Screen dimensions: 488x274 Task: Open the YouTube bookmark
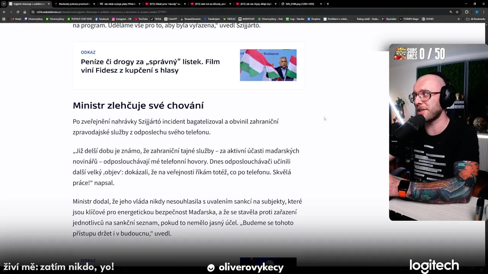pos(141,19)
